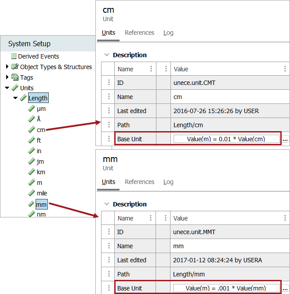Collapse the Units tree node
The height and width of the screenshot is (294, 290).
(x=7, y=88)
